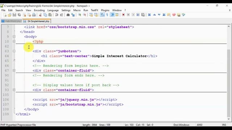Toggle synchronized vertical scrolling

(x=91, y=15)
